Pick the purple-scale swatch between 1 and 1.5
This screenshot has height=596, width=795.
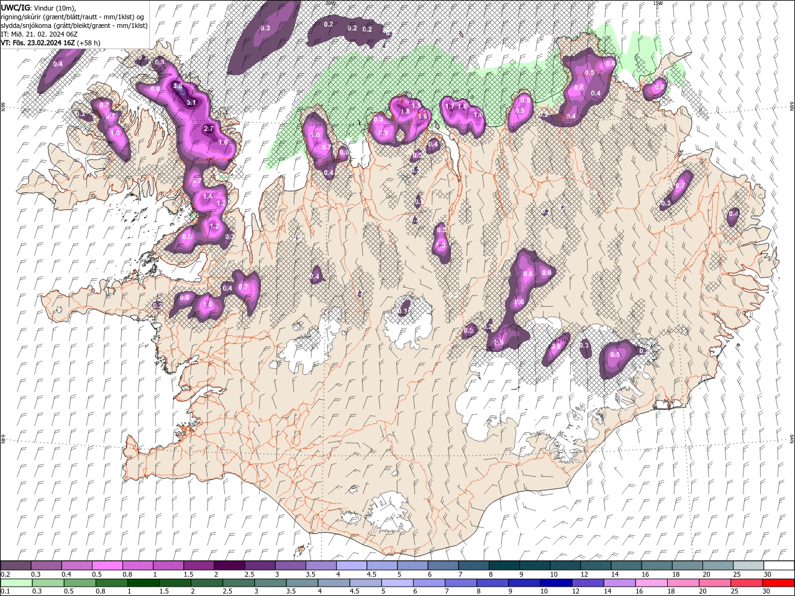(168, 565)
